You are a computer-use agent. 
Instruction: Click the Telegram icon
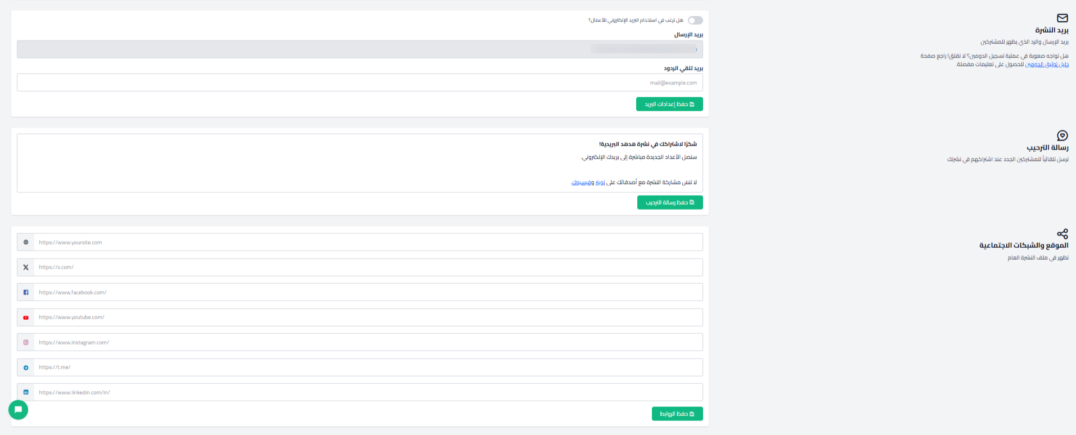26,368
